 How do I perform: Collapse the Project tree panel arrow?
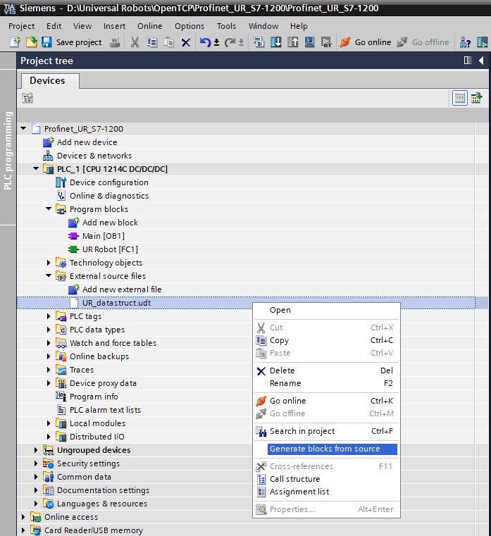pyautogui.click(x=481, y=61)
